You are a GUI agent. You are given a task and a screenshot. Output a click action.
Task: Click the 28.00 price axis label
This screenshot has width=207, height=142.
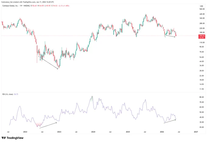(x=202, y=71)
